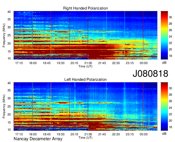Click 22:30 tick on Left Handed time axis
The height and width of the screenshot is (142, 175).
(116, 134)
